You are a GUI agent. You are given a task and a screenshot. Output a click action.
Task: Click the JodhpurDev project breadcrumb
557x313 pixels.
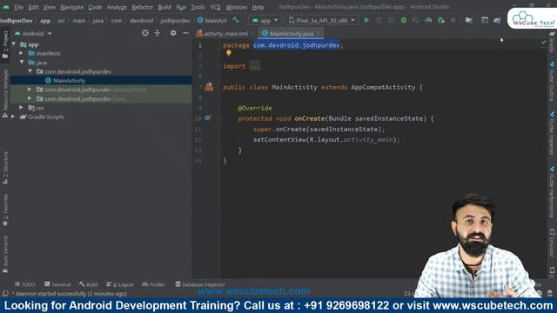point(17,21)
